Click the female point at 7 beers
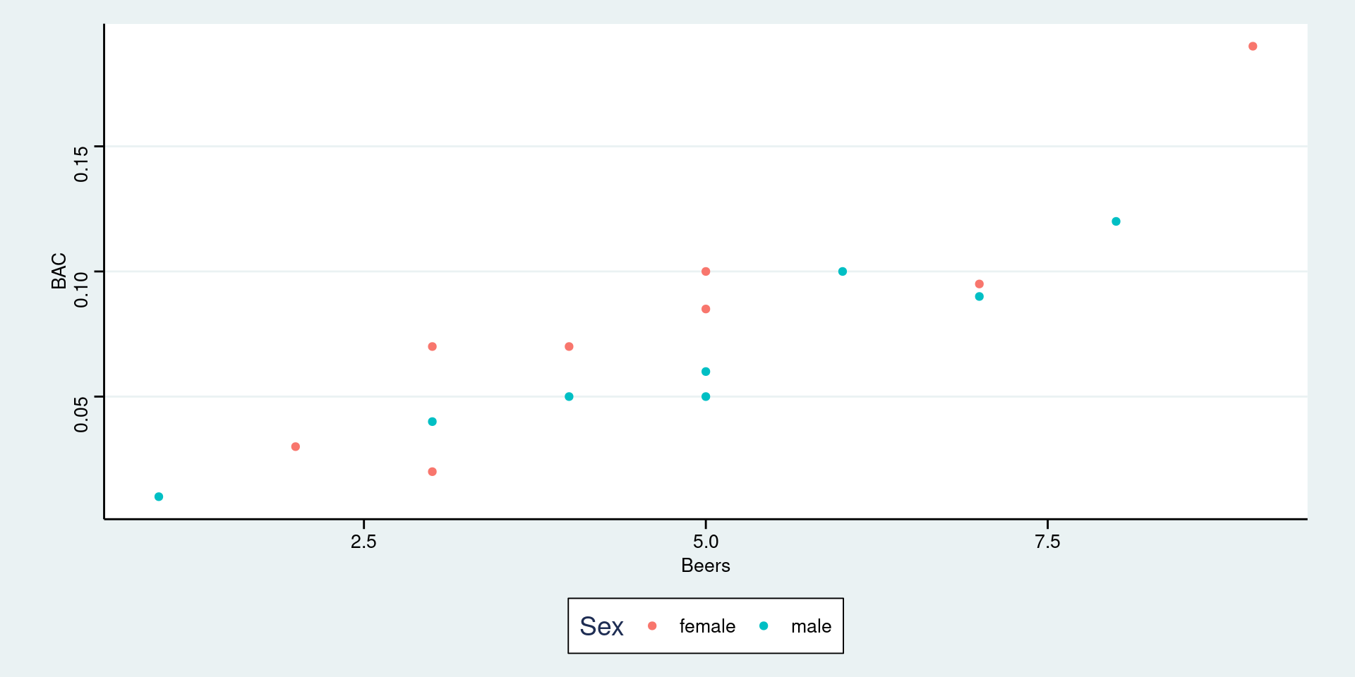The width and height of the screenshot is (1355, 677). (979, 284)
